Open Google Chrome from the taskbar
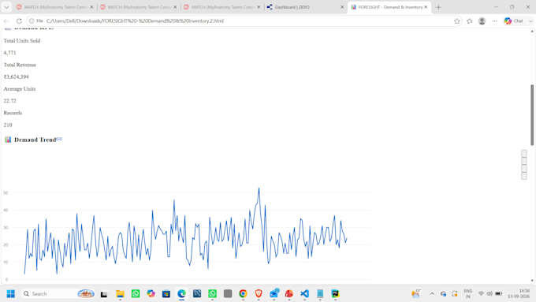This screenshot has height=302, width=536. (243, 294)
